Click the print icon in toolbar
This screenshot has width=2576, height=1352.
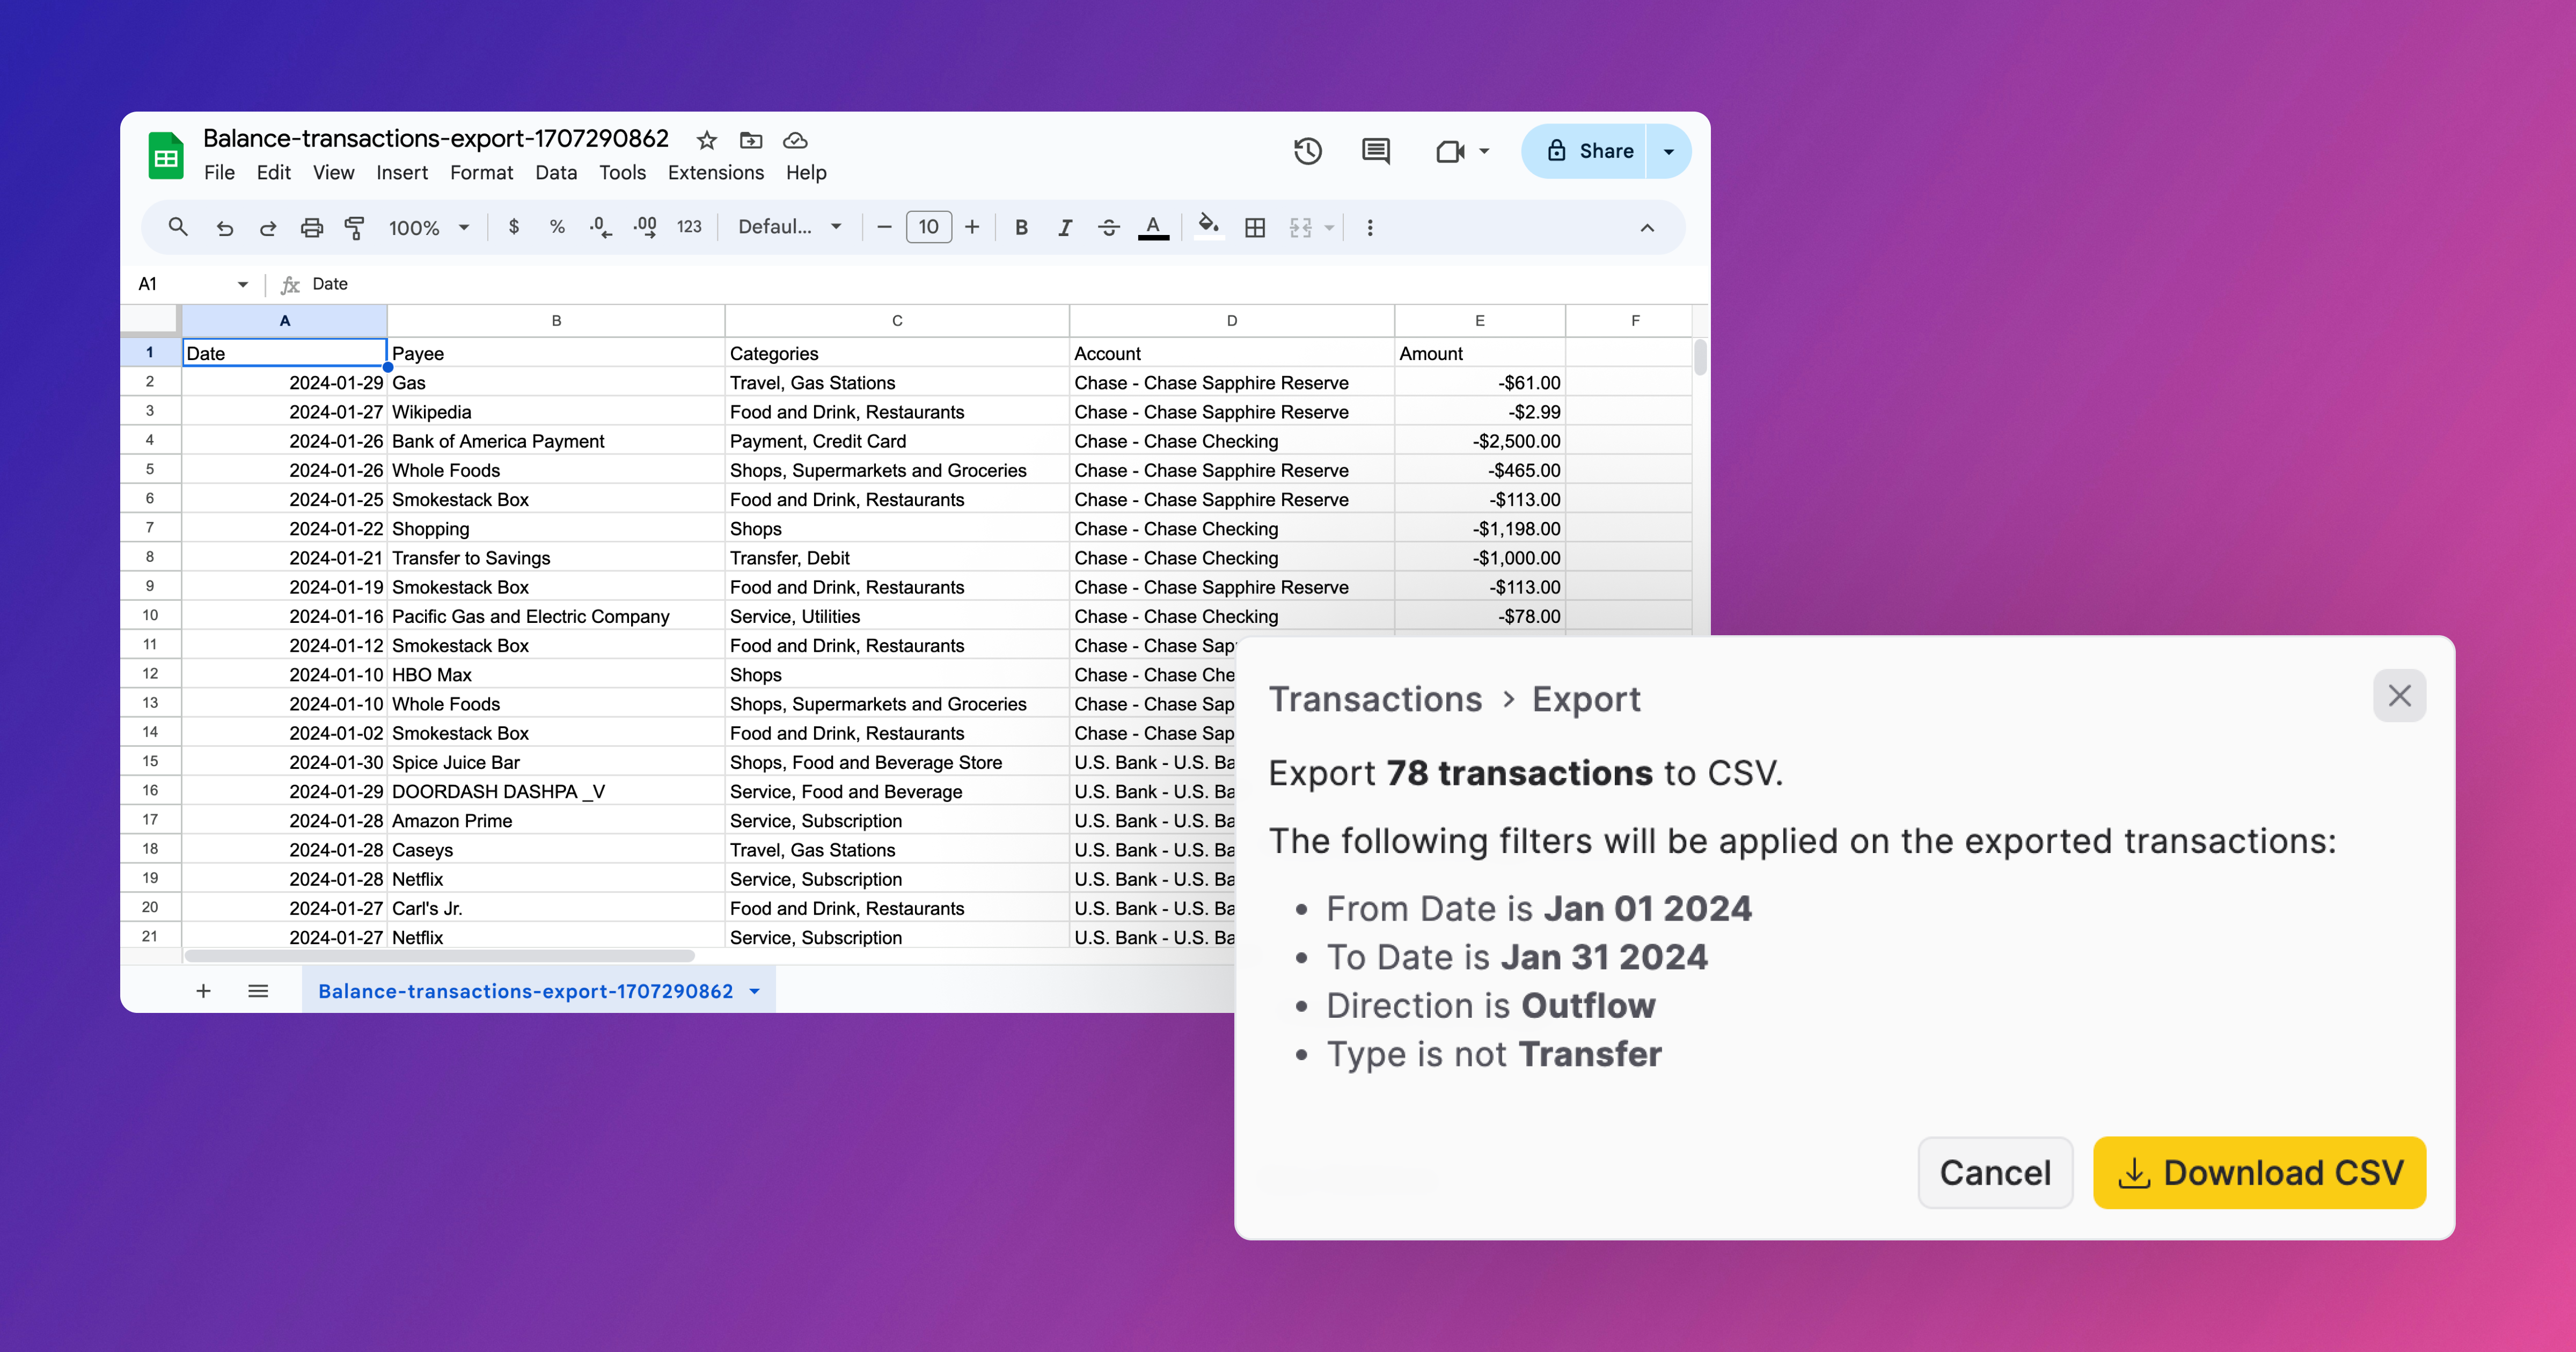(x=311, y=227)
